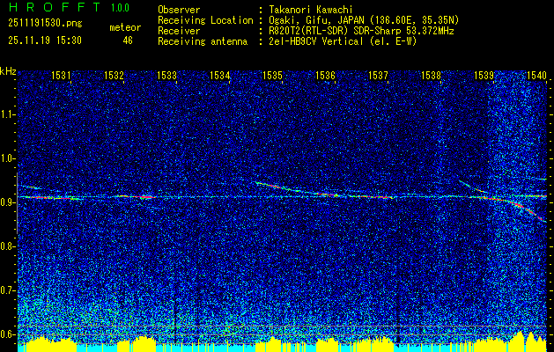Click time marker 1532
Image resolution: width=554 pixels, height=352 pixels.
pyautogui.click(x=114, y=75)
